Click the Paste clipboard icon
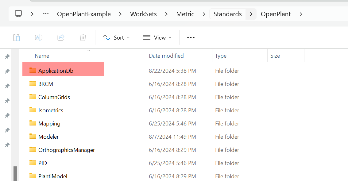 point(17,37)
